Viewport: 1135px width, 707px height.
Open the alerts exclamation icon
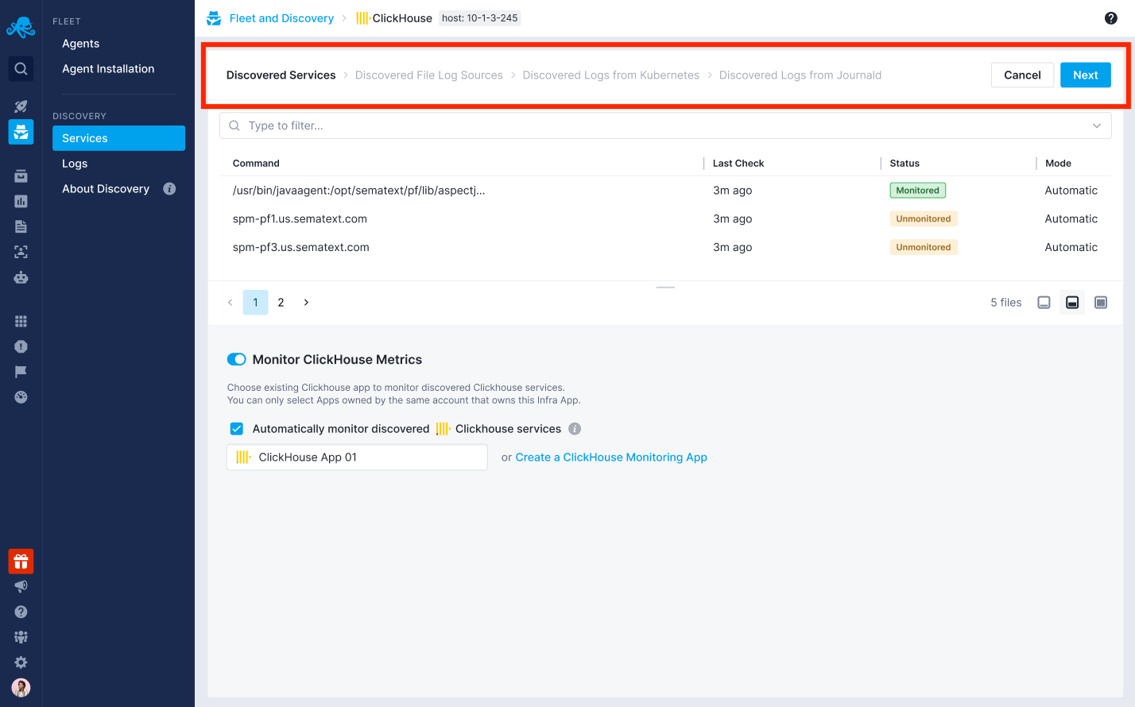click(21, 346)
